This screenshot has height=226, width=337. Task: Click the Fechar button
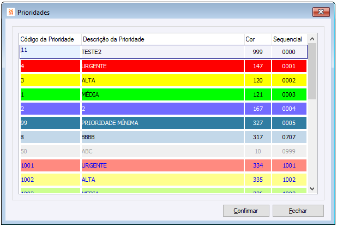[x=298, y=211]
